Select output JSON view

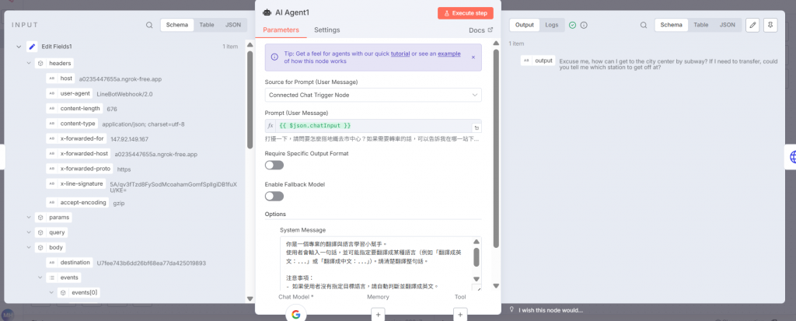coord(727,25)
